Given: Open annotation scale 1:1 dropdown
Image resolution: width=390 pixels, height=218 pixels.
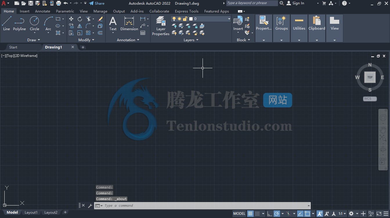Looking at the screenshot, I should point(342,214).
